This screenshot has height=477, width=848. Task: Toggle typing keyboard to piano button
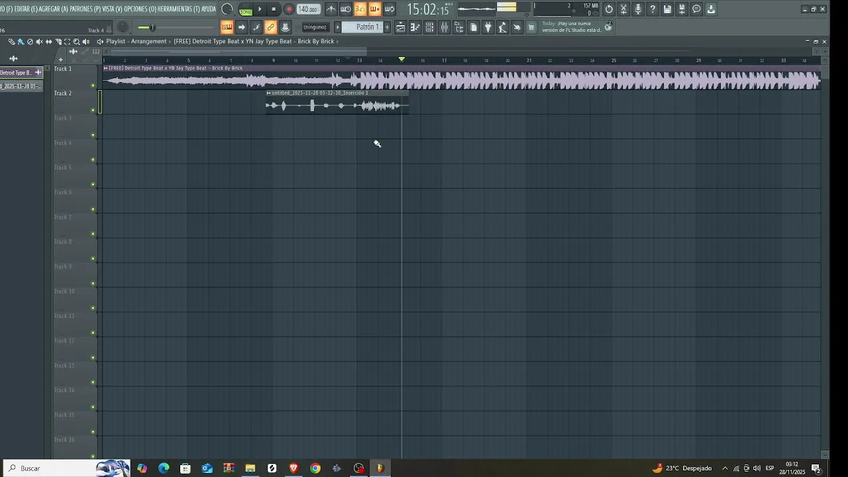(x=227, y=27)
